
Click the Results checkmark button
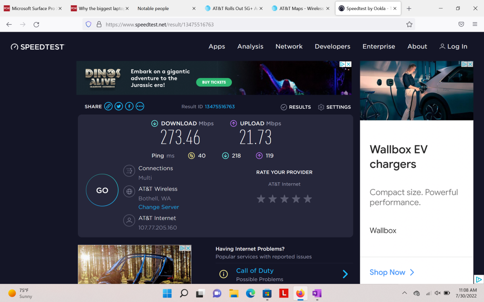tap(296, 107)
